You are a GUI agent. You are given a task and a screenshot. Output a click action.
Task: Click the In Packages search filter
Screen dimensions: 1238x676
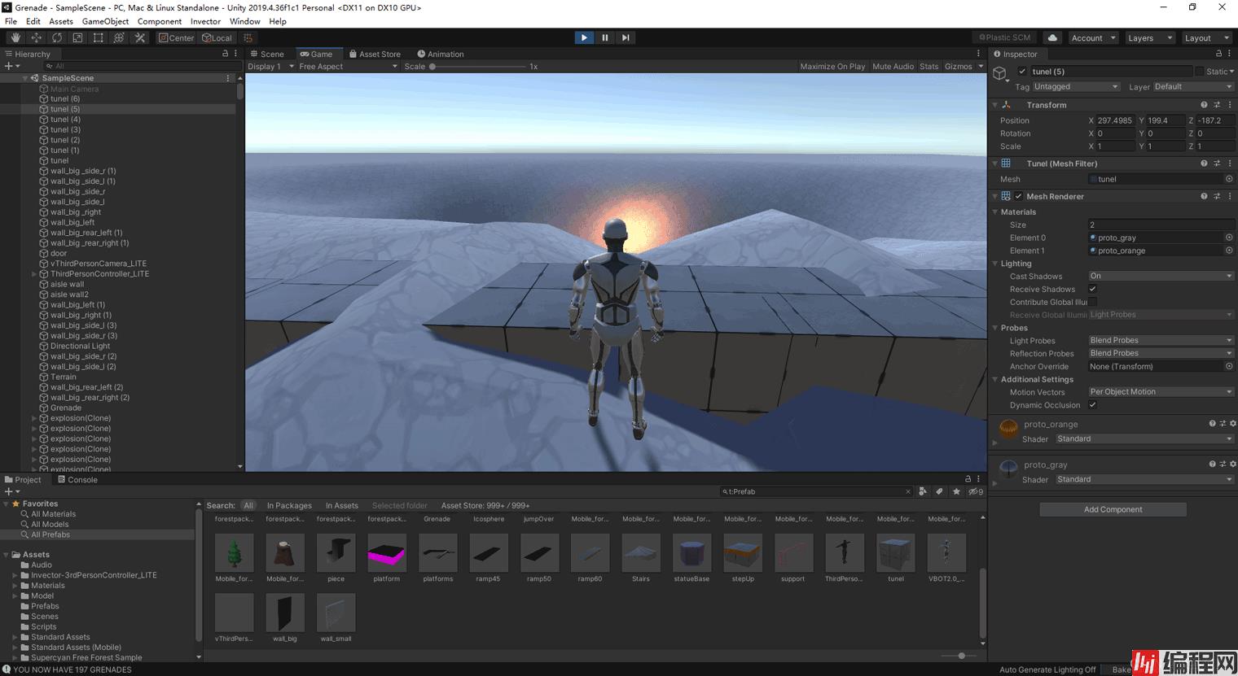tap(289, 505)
